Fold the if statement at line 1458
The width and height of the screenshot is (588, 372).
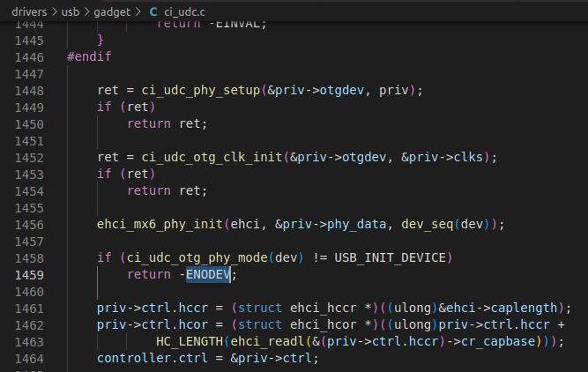pos(57,258)
